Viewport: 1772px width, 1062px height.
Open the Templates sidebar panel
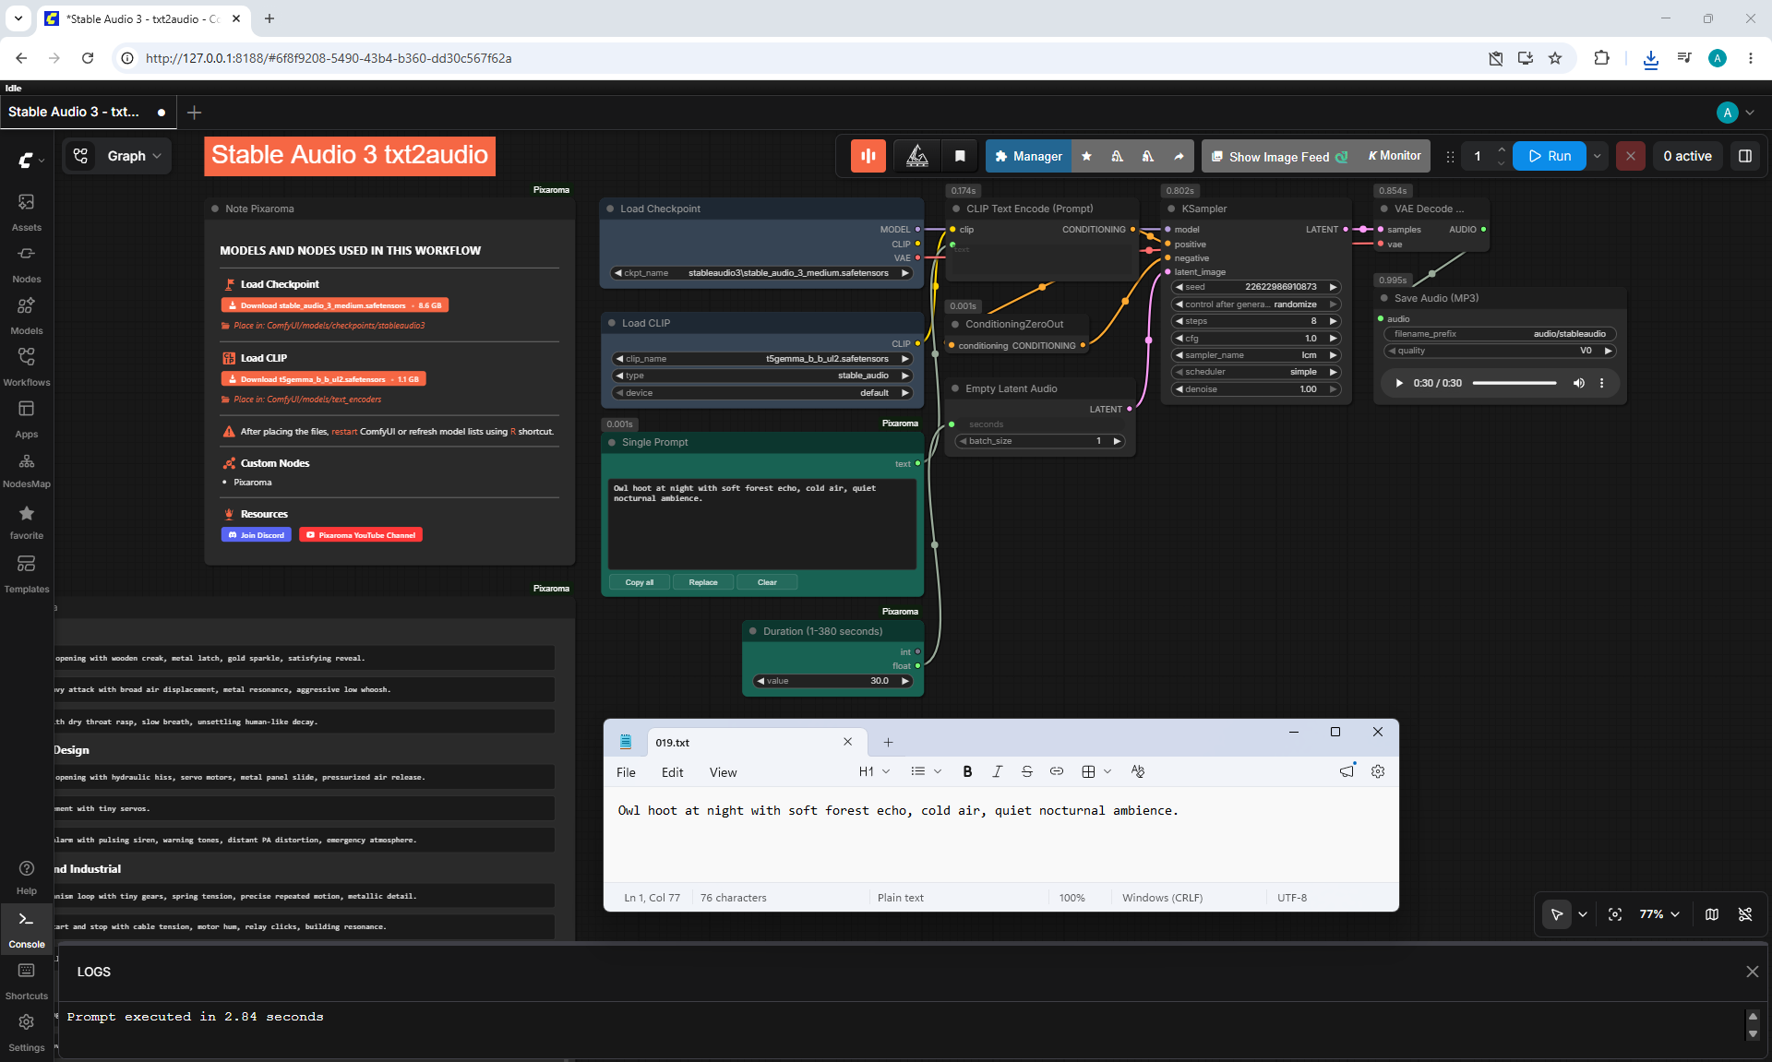(26, 573)
